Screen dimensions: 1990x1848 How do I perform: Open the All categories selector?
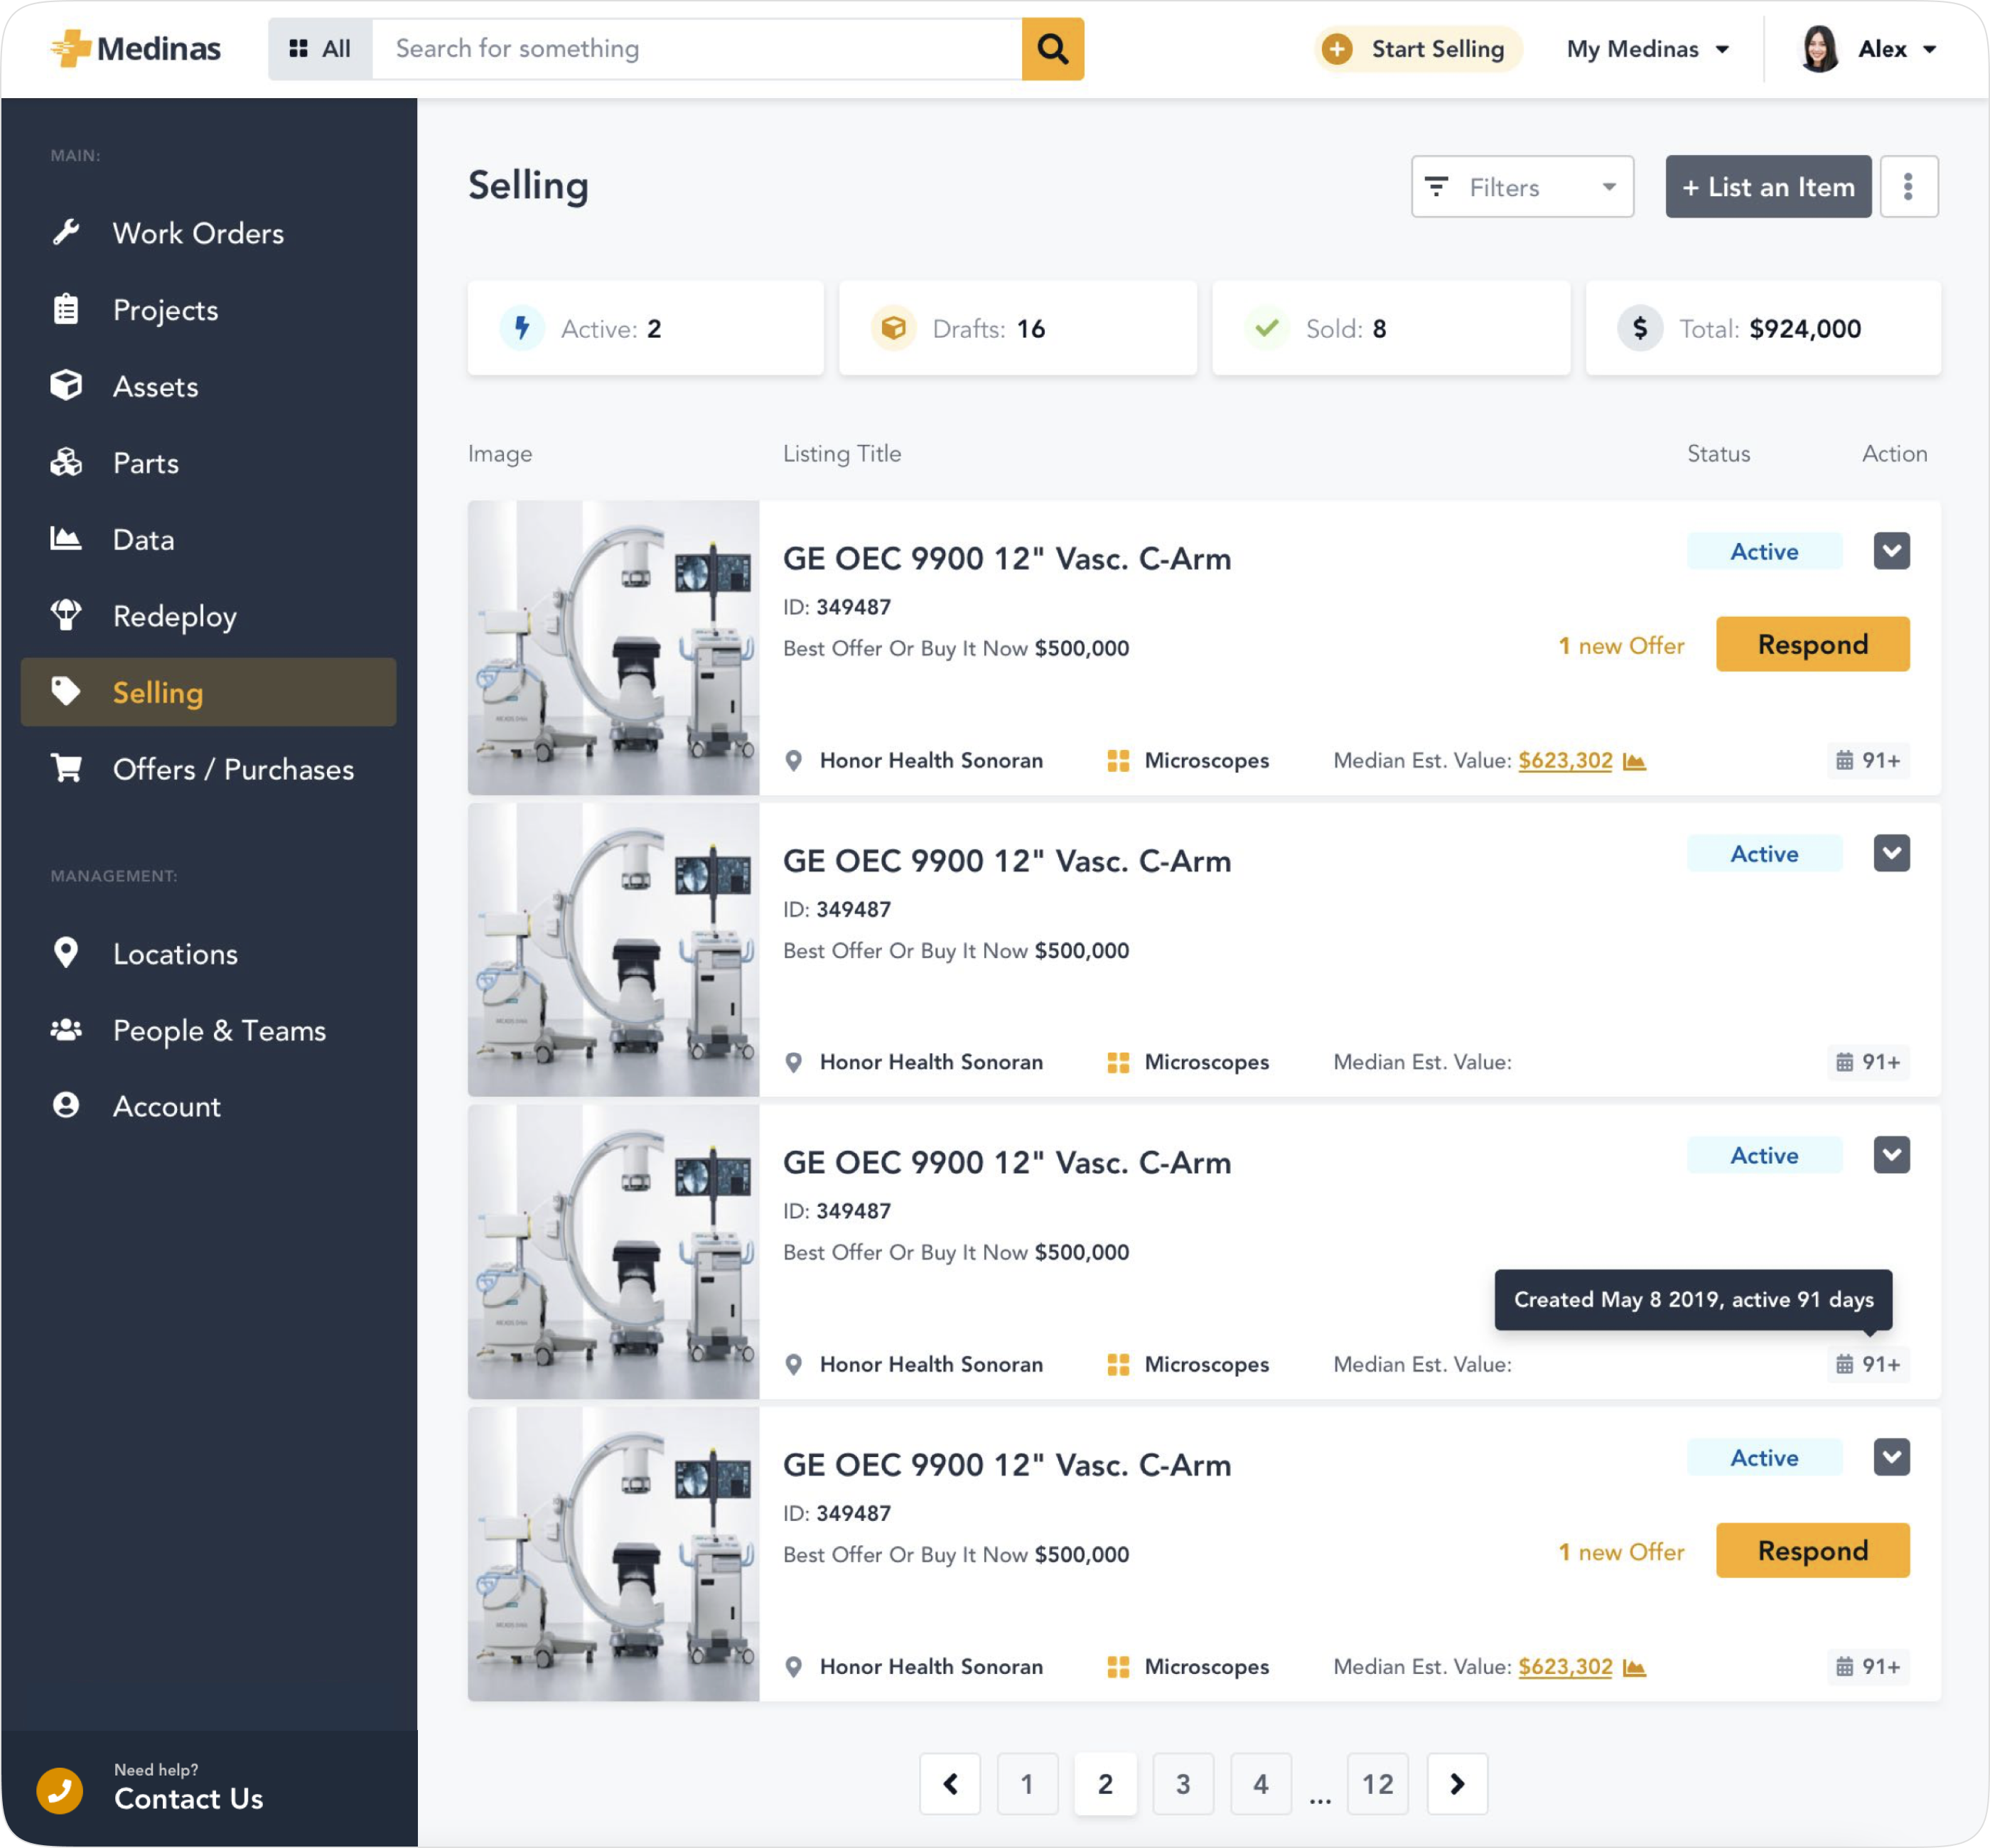tap(320, 48)
